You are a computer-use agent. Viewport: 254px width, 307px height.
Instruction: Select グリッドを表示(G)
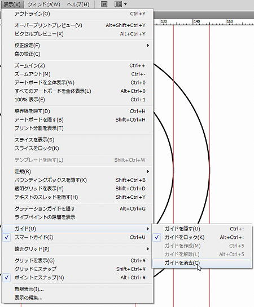coord(78,261)
